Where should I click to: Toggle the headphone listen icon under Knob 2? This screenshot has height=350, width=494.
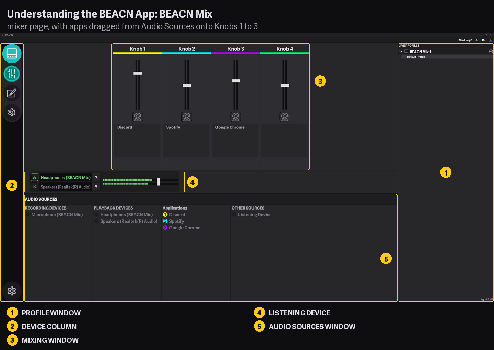pos(187,117)
